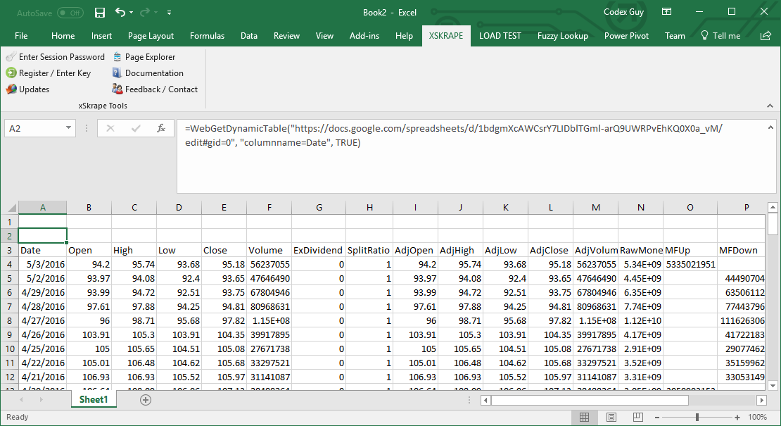Switch to Normal view in status bar
Viewport: 781px width, 426px height.
point(585,417)
